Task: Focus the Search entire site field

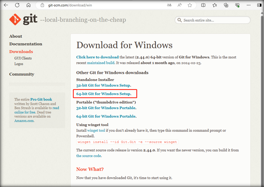Action: (215, 20)
